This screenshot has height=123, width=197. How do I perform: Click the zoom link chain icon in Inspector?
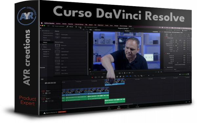[x=180, y=40]
